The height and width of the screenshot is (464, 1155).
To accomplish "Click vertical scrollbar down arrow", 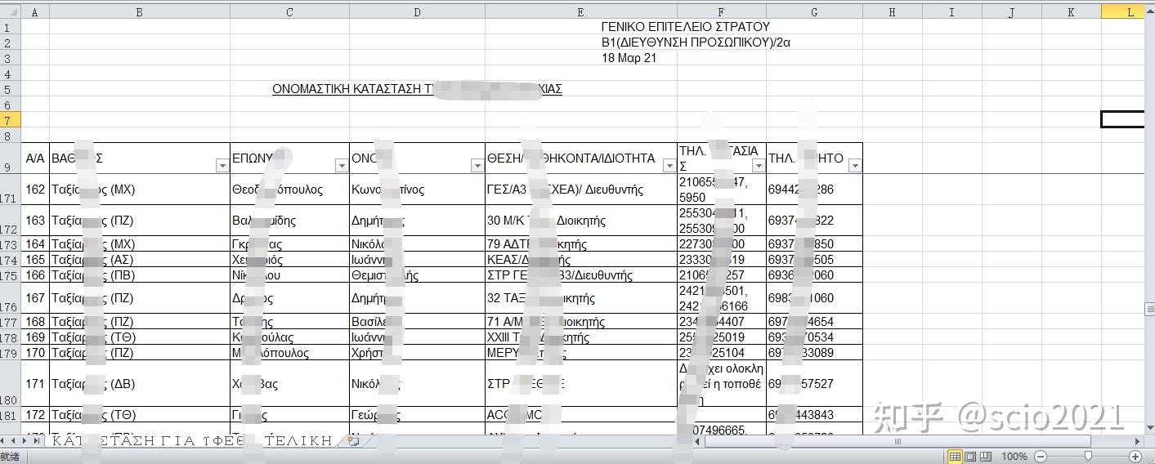I will point(1149,427).
